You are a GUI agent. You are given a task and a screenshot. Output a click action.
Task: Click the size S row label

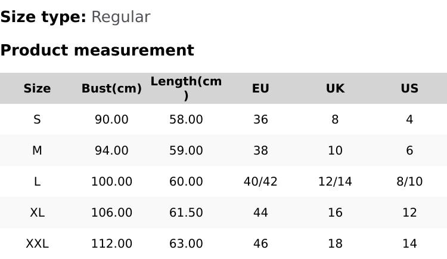(x=37, y=119)
